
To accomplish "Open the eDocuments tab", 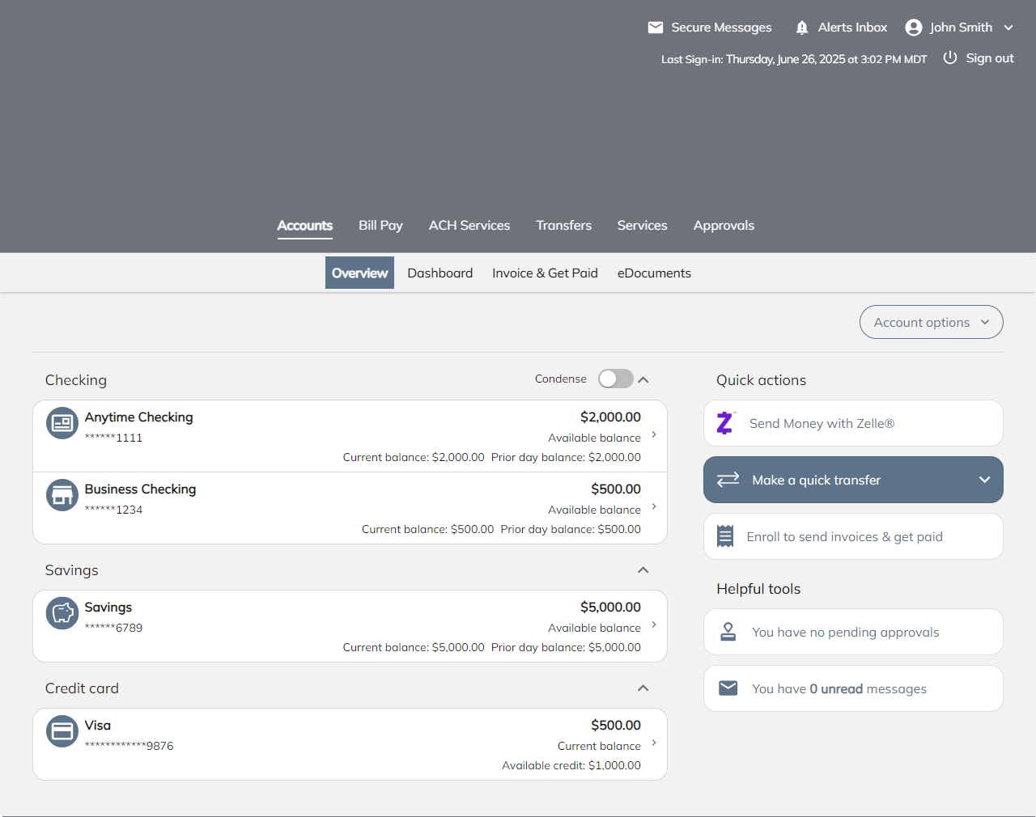I will pyautogui.click(x=654, y=273).
